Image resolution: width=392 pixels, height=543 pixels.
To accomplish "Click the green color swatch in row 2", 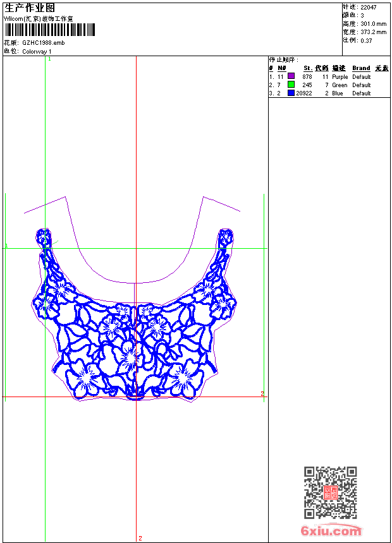I will pos(291,85).
